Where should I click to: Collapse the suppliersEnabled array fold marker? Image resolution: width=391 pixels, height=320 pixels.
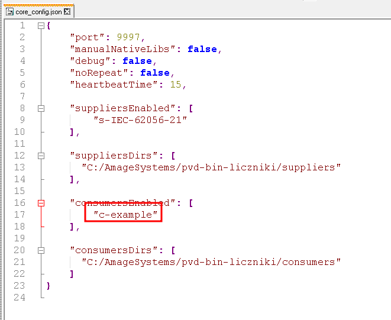pyautogui.click(x=41, y=108)
